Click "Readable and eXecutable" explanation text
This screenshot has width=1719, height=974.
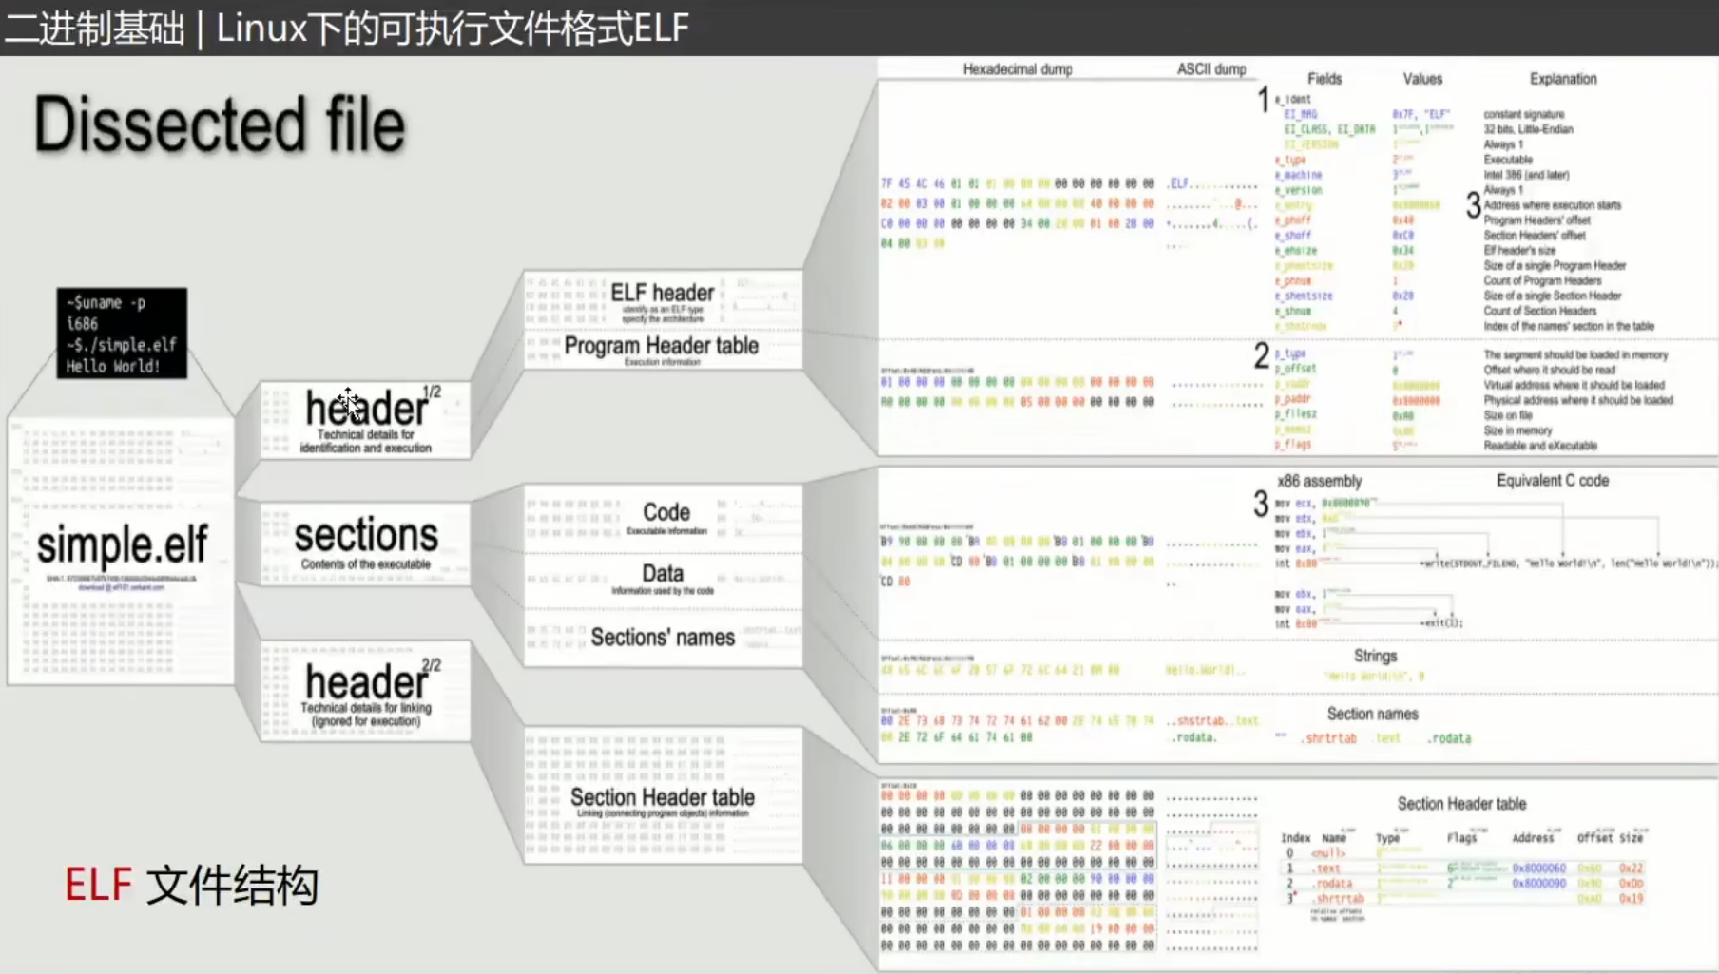click(1540, 445)
